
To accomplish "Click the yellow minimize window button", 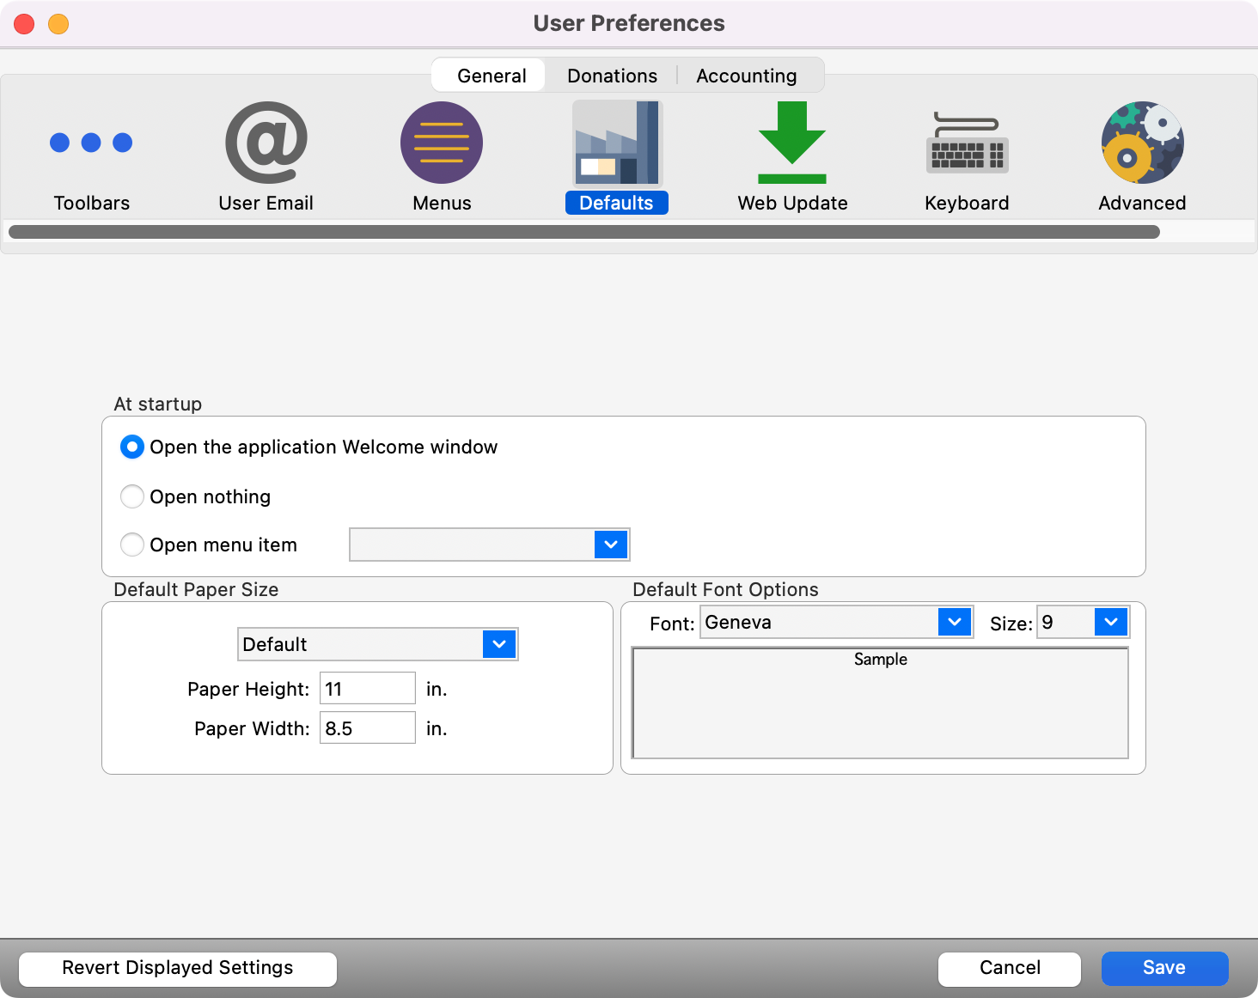I will coord(58,24).
